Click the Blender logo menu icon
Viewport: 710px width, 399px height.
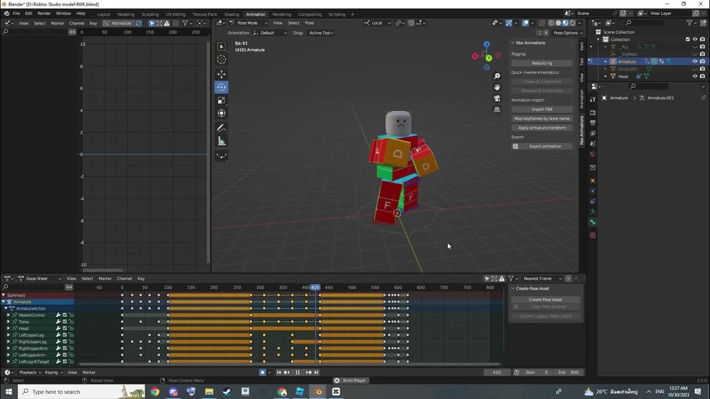(x=6, y=13)
